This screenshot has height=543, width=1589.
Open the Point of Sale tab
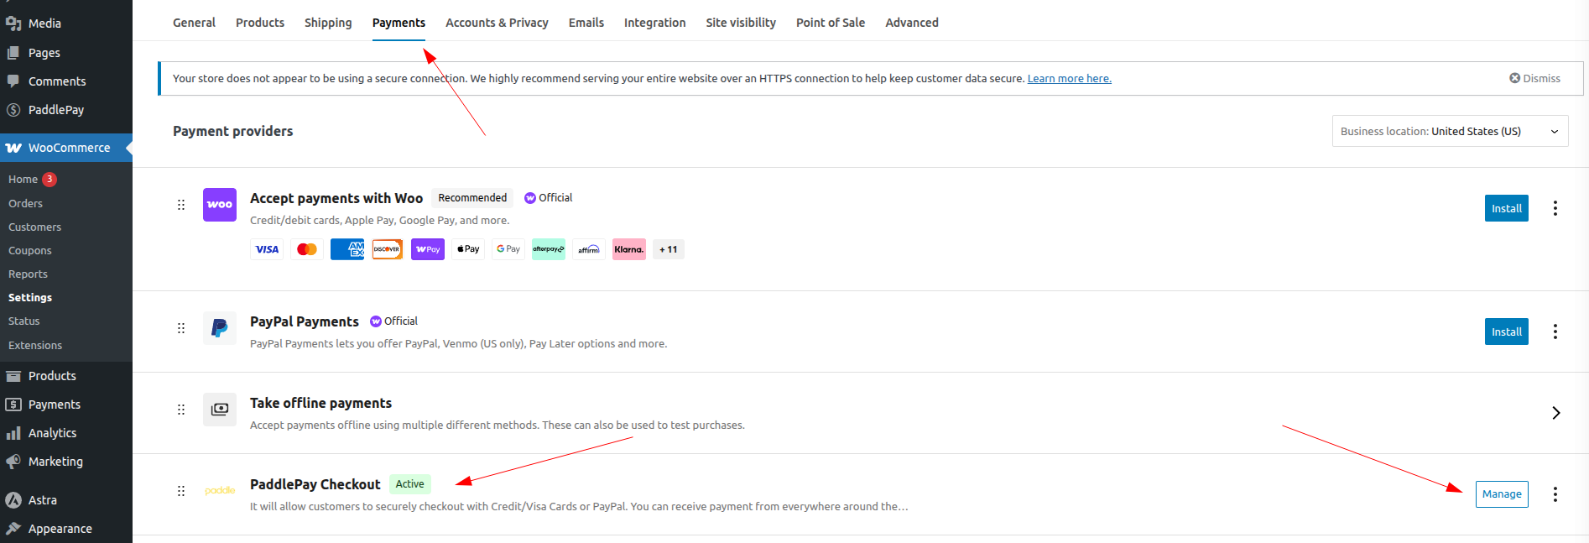pyautogui.click(x=831, y=23)
